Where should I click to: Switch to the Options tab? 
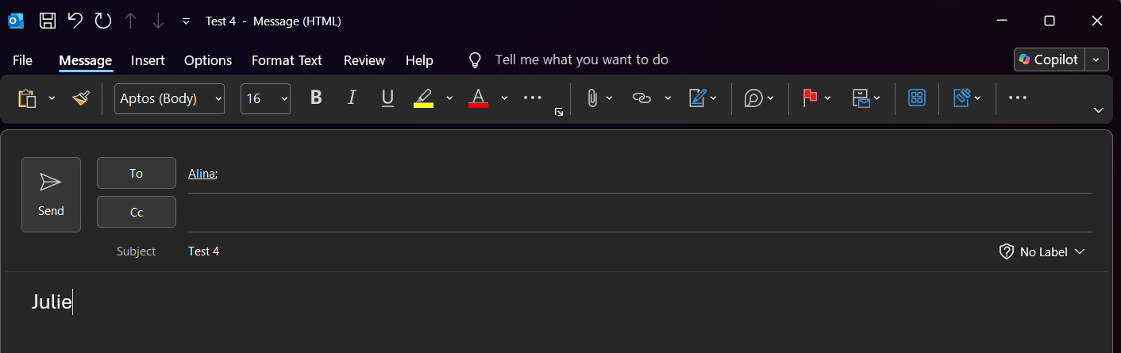click(208, 60)
